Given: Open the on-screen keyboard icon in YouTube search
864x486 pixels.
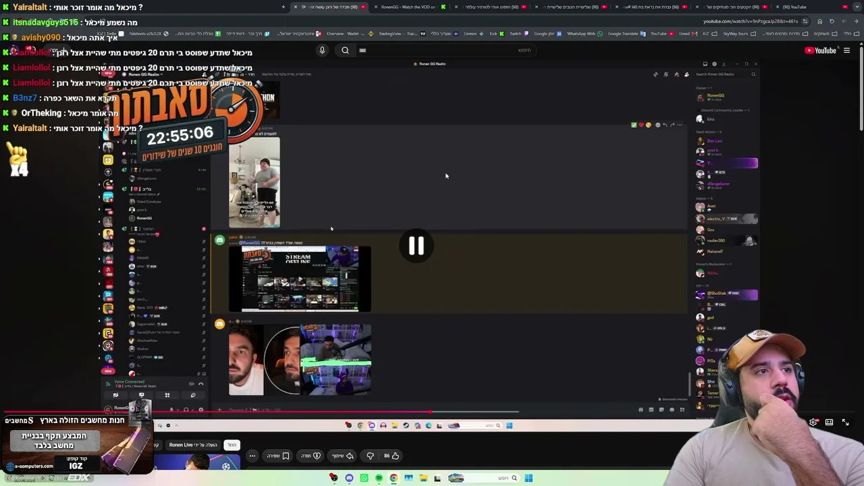Looking at the screenshot, I should [362, 50].
